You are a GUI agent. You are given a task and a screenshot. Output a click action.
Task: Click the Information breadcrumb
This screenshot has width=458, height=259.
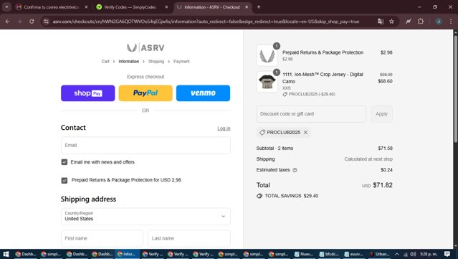(129, 62)
